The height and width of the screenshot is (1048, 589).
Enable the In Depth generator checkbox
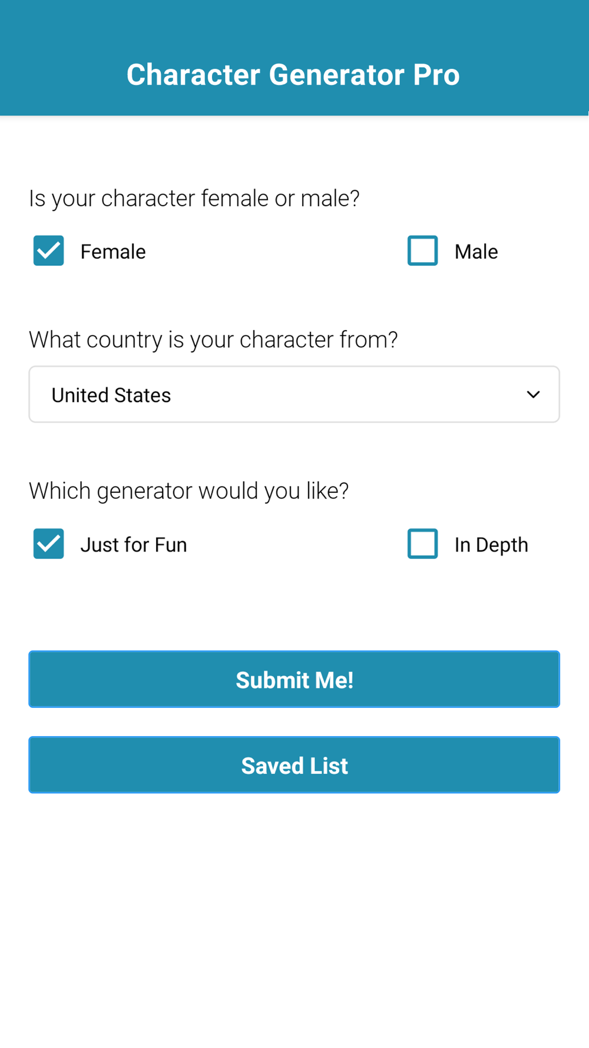[422, 543]
